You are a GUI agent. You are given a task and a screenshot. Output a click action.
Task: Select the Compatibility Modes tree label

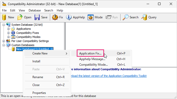click(x=28, y=37)
